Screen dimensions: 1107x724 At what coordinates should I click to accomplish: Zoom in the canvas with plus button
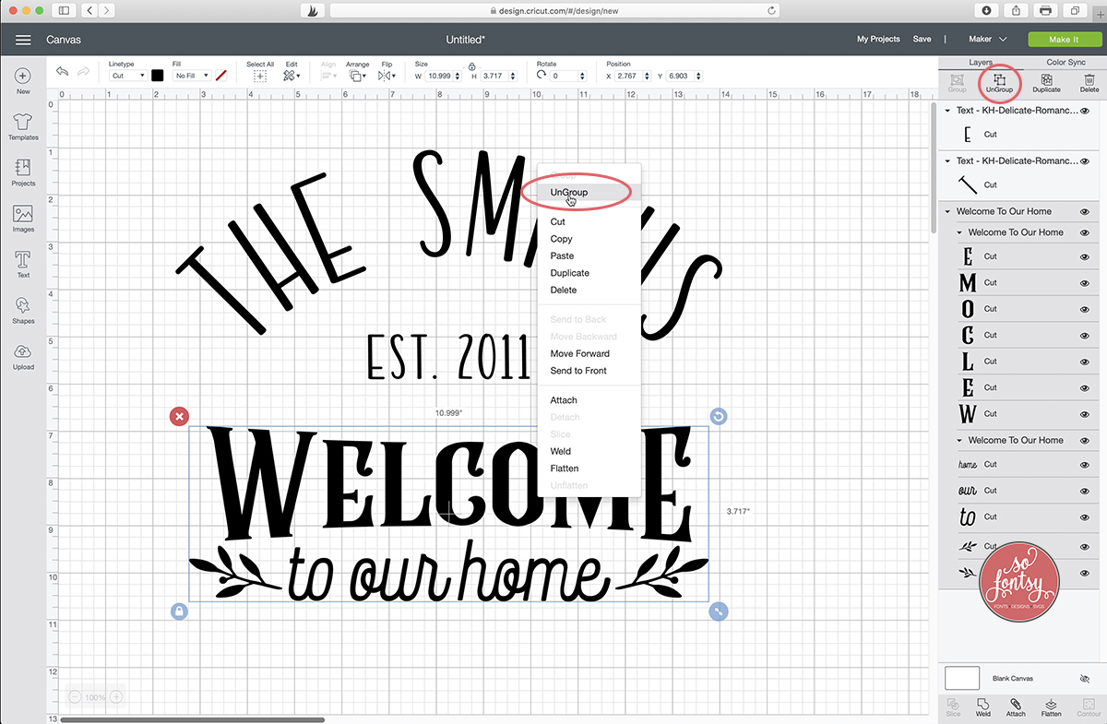point(117,697)
